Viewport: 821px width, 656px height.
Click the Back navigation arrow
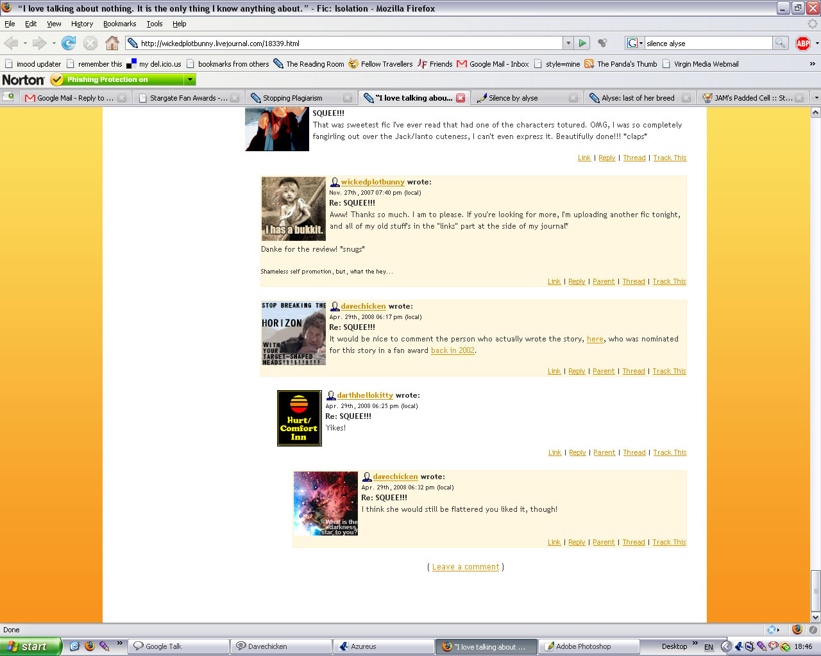point(12,43)
